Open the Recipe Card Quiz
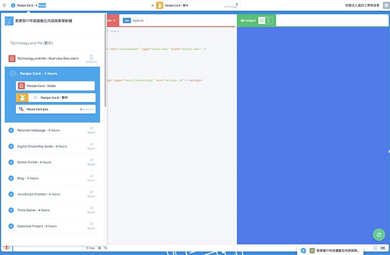The height and width of the screenshot is (255, 390). point(55,109)
